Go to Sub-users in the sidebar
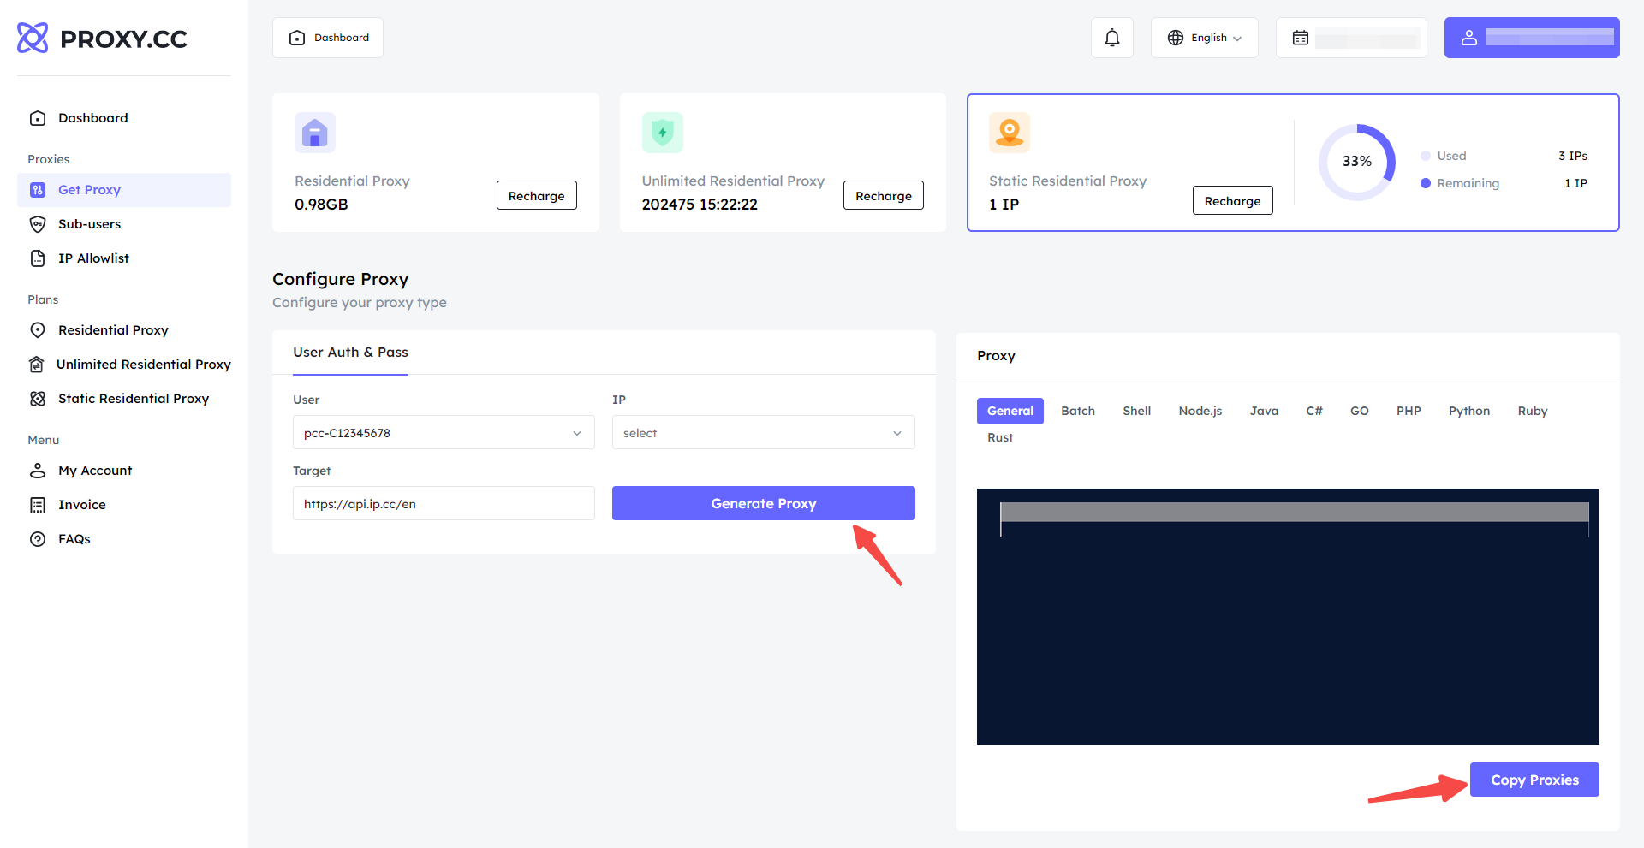Image resolution: width=1644 pixels, height=848 pixels. 124,224
